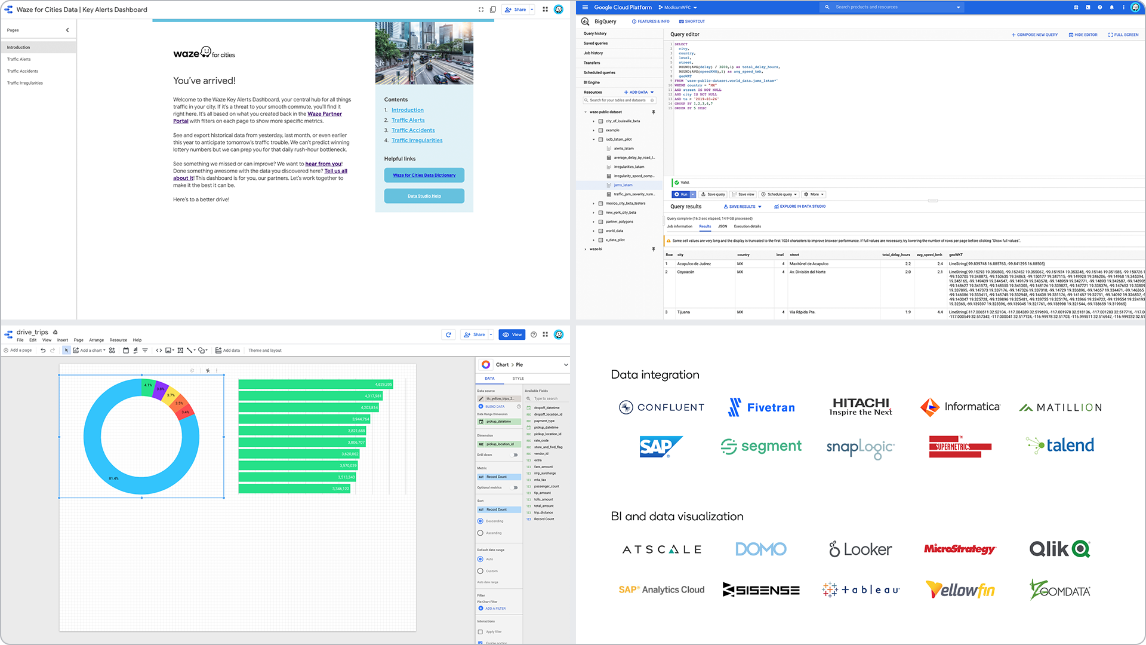Open the Arrange menu
This screenshot has width=1146, height=645.
[97, 340]
